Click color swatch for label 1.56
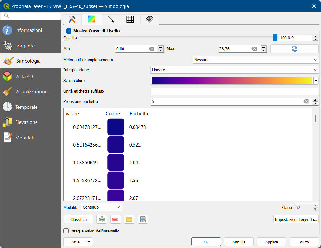 (x=116, y=180)
